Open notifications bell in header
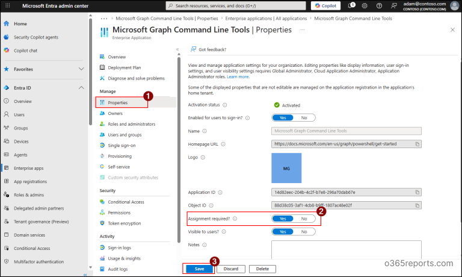This screenshot has height=277, width=462. tap(351, 5)
